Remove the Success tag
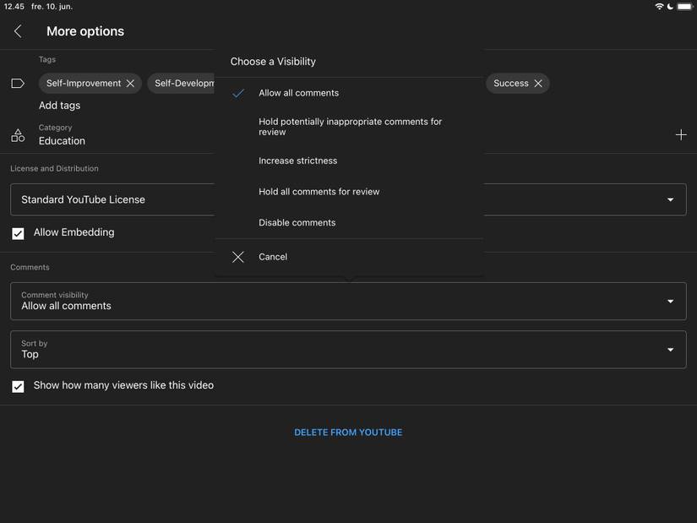The width and height of the screenshot is (697, 523). (x=539, y=83)
